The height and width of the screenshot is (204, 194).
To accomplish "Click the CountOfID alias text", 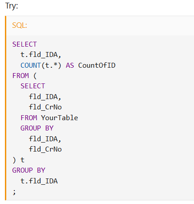I will (x=97, y=65).
